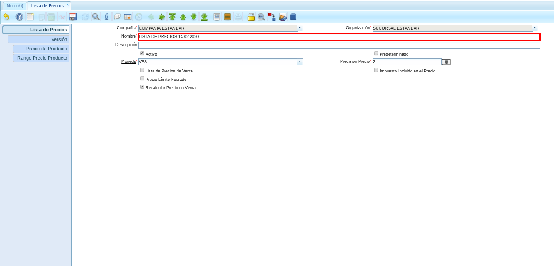Viewport: 554px width, 266px height.
Task: Open attachments with the paperclip icon
Action: (107, 17)
